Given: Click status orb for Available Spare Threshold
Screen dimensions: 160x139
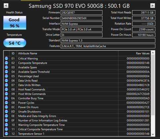Looking at the screenshot, I should tap(7, 72).
